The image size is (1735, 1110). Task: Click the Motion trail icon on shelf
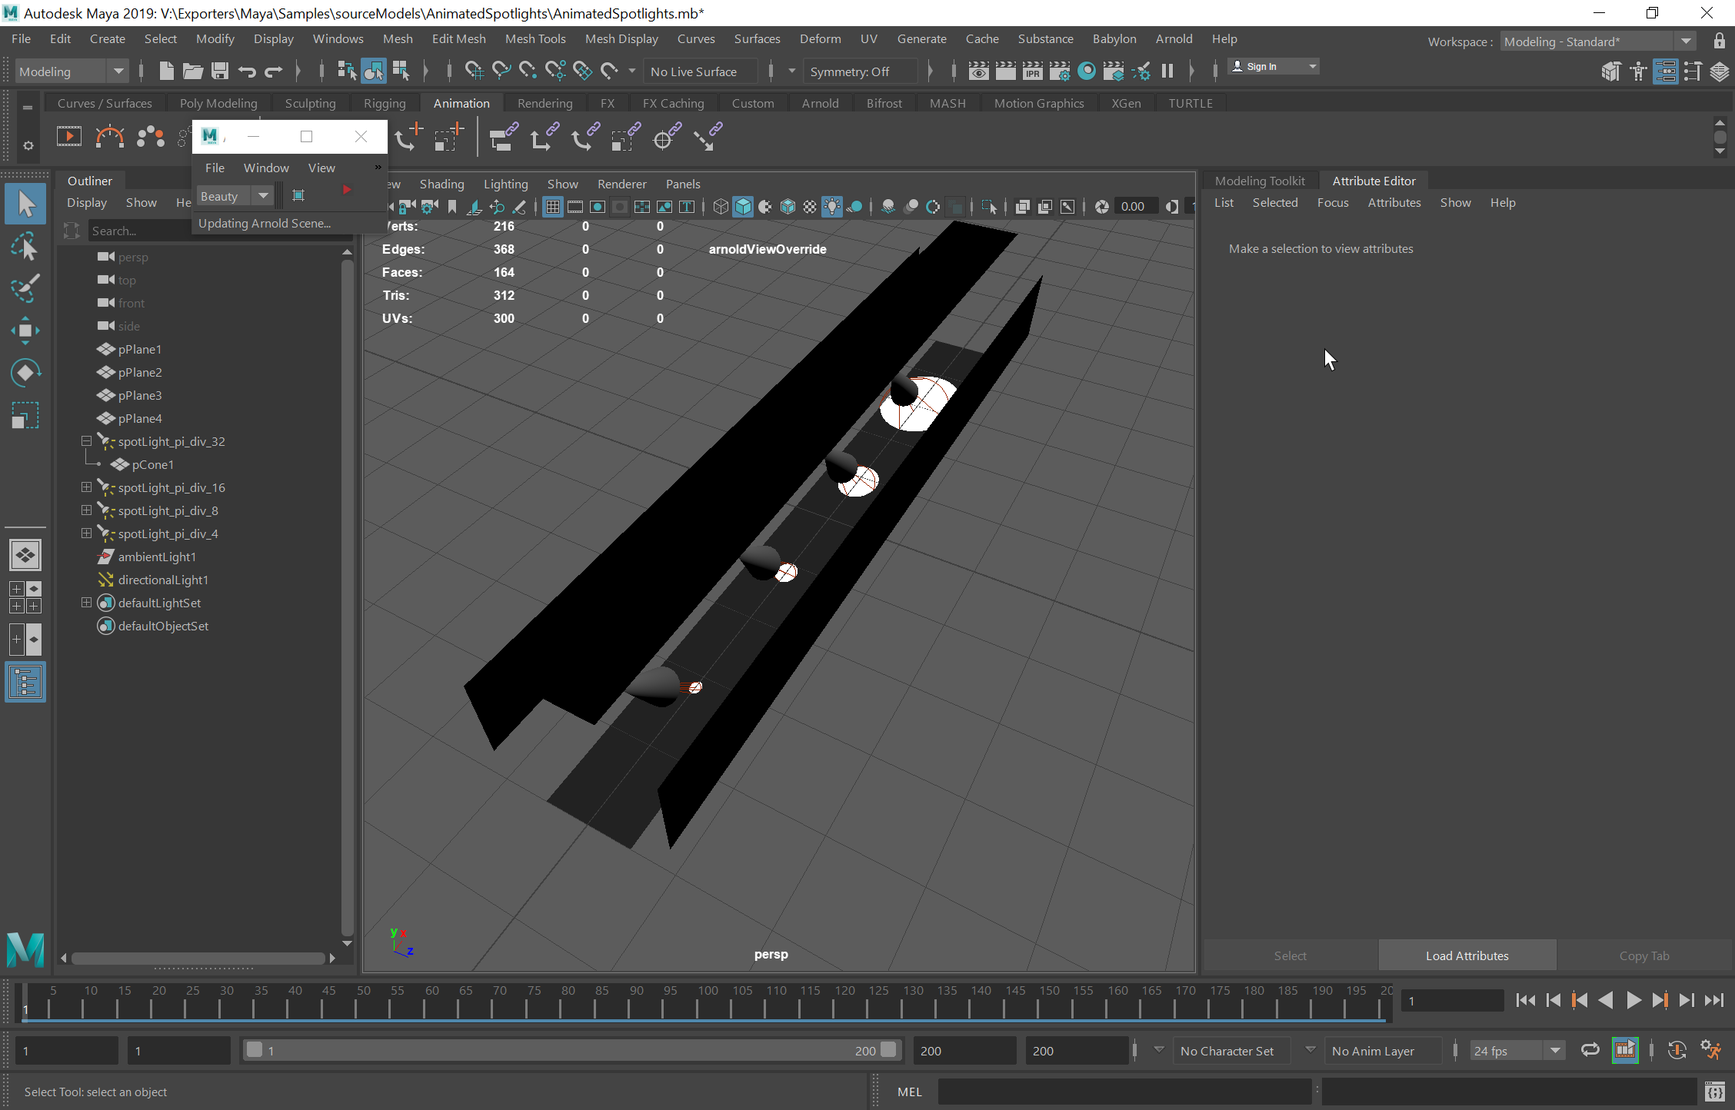tap(110, 138)
